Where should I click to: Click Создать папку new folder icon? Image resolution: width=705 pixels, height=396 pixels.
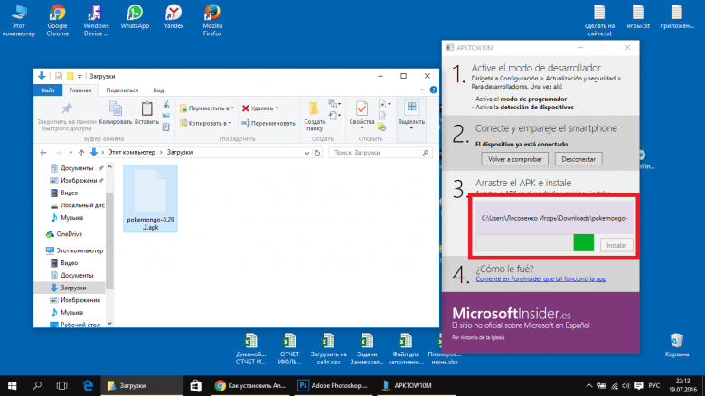point(315,116)
